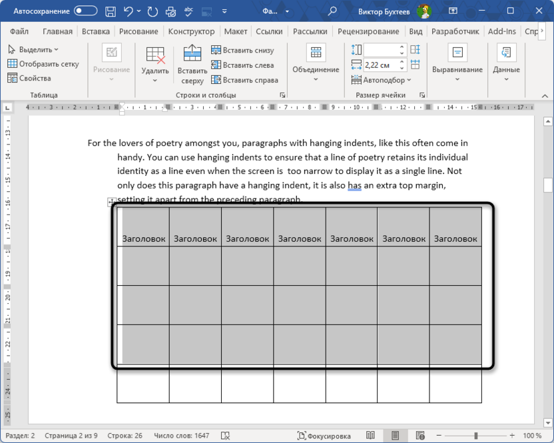Open table Свойства

pos(29,78)
